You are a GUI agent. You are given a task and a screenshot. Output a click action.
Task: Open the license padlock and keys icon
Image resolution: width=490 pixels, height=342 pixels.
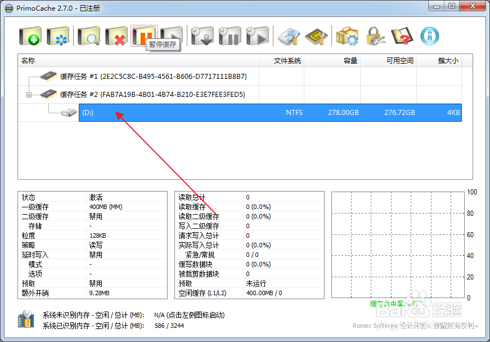375,36
